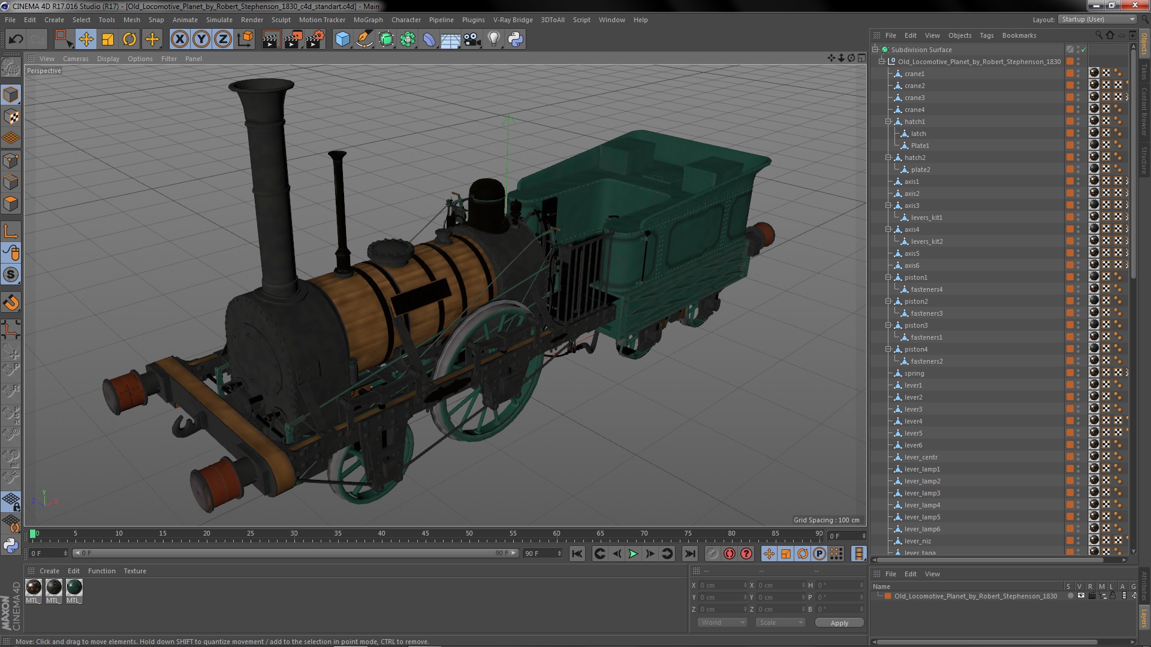Add a Camera object
This screenshot has height=647, width=1151.
coord(472,40)
